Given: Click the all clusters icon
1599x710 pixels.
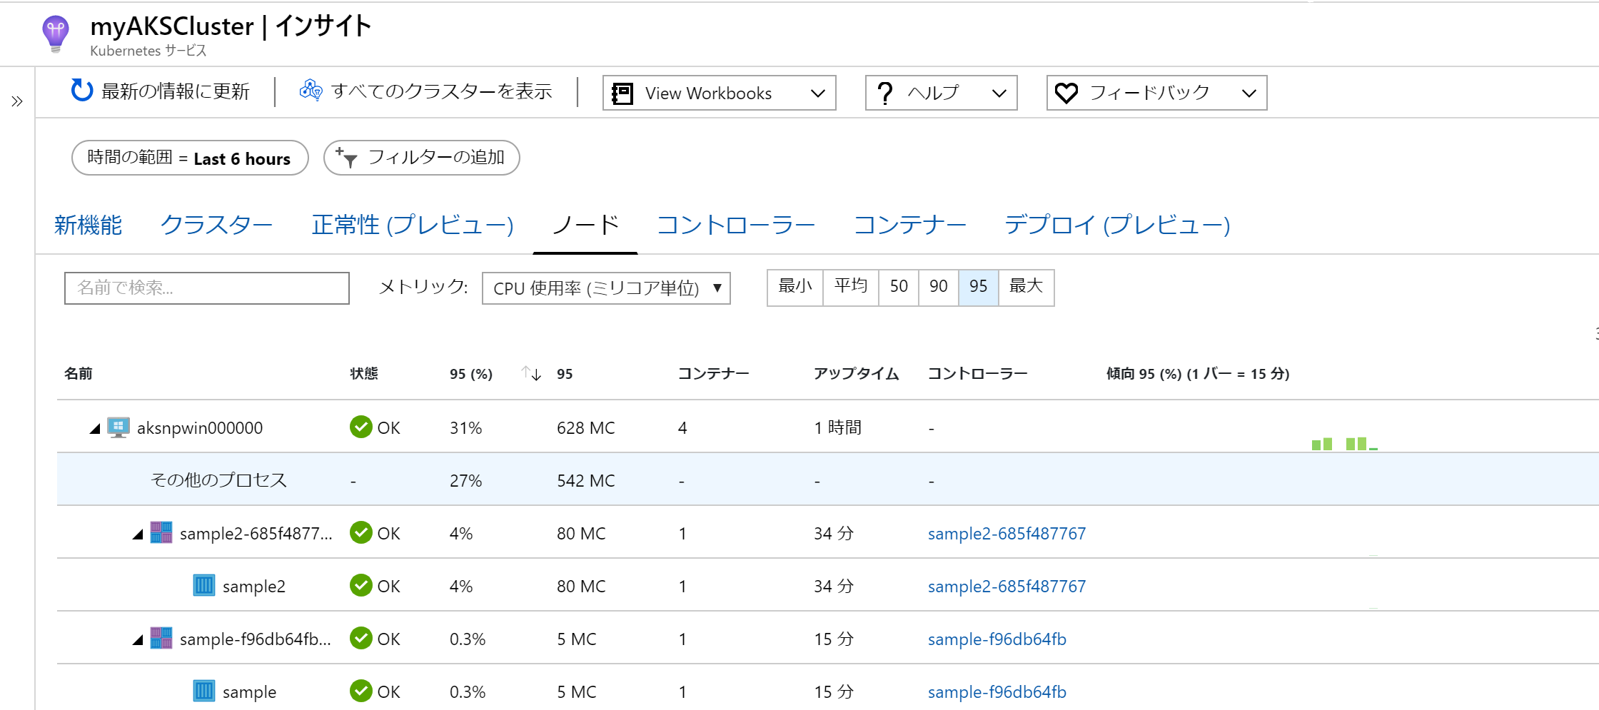Looking at the screenshot, I should coord(311,90).
